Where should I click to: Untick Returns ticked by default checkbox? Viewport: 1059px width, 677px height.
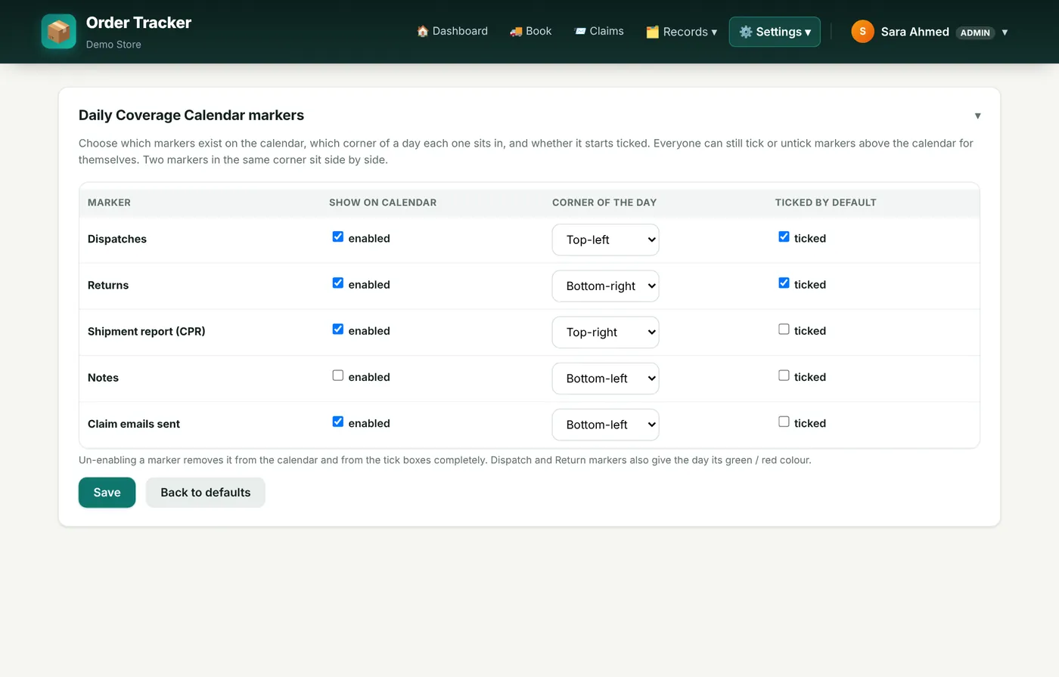pyautogui.click(x=784, y=283)
